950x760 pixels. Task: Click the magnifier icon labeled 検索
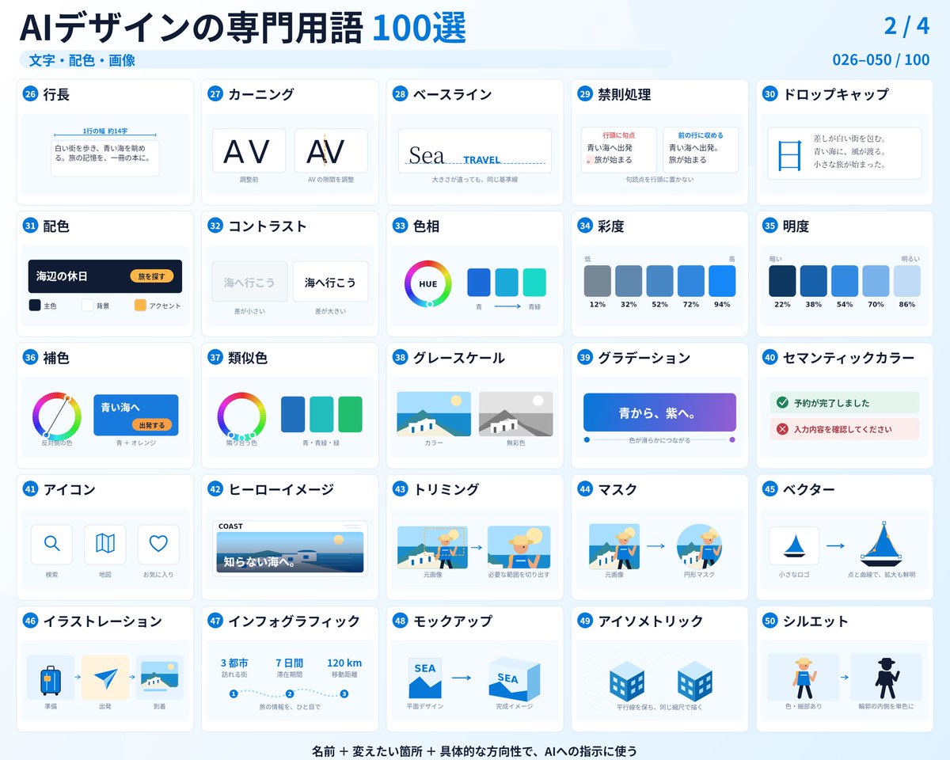pos(51,545)
